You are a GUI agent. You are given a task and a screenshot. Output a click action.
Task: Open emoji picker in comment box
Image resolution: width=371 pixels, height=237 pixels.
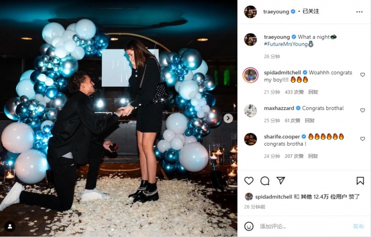[x=249, y=226]
